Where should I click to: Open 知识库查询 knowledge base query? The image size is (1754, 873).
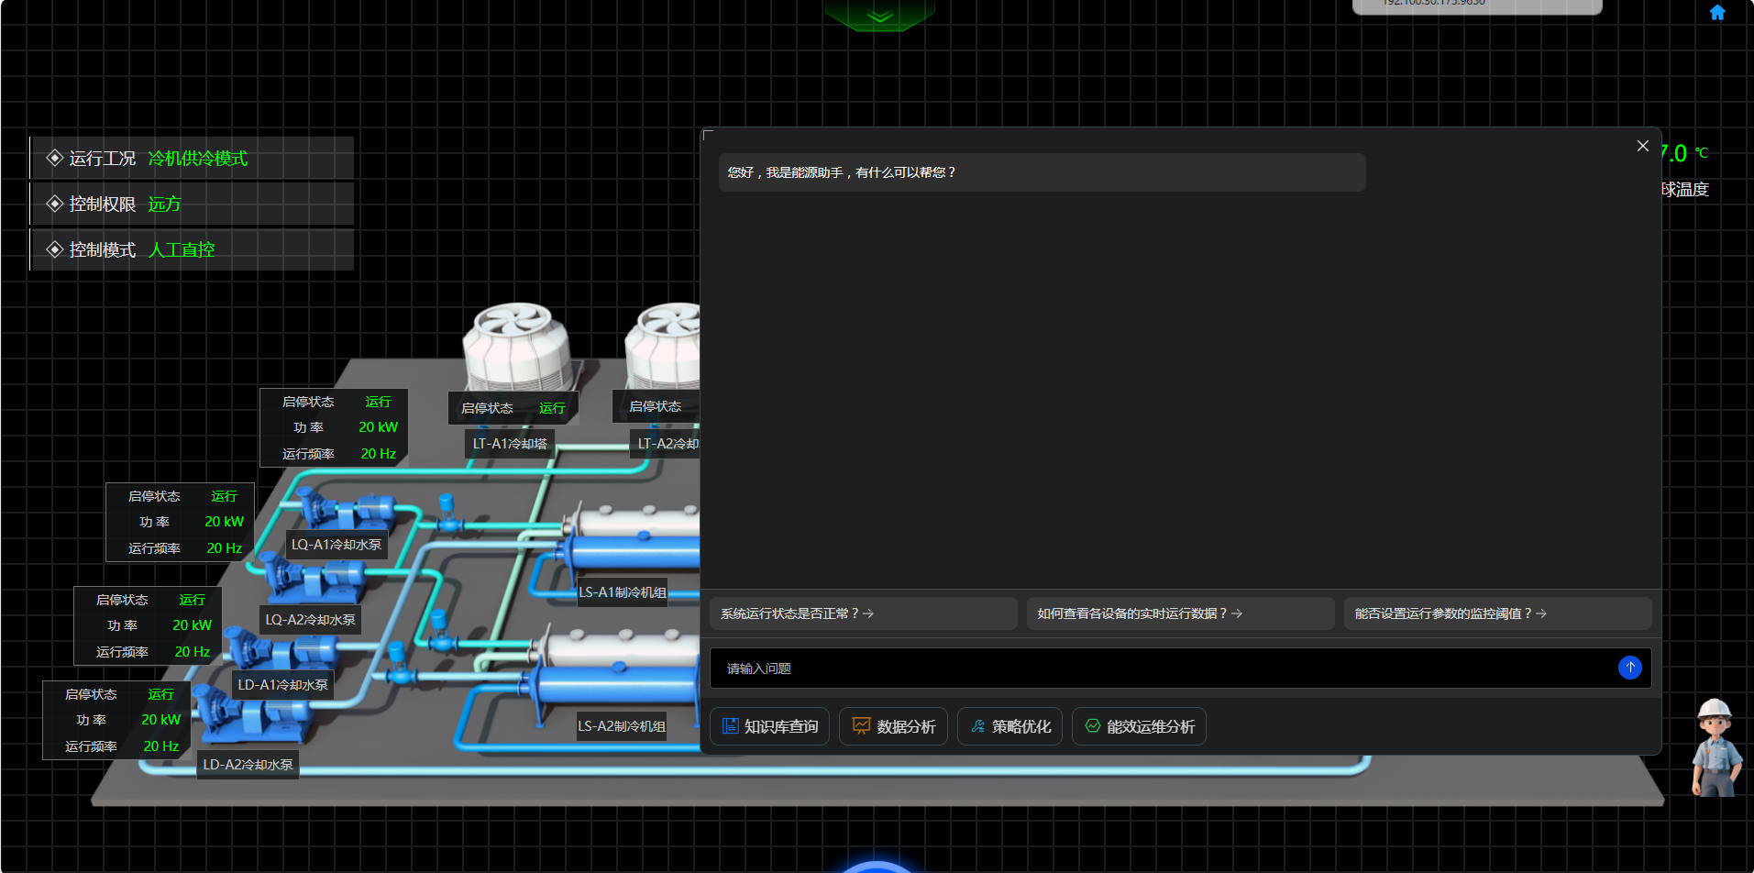[770, 726]
